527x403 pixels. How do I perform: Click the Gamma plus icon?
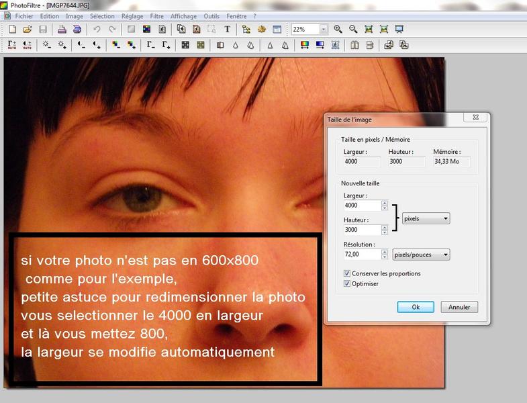tap(166, 45)
